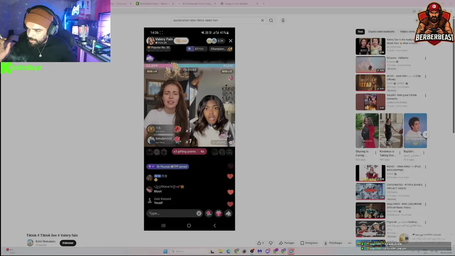Open the 'ALTAF - Awel Hob' video thumbnail
Image resolution: width=455 pixels, height=256 pixels.
[370, 82]
